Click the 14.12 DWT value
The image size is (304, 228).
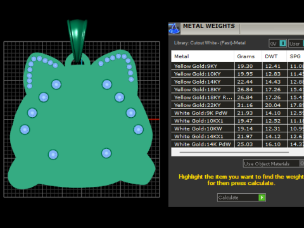273,136
